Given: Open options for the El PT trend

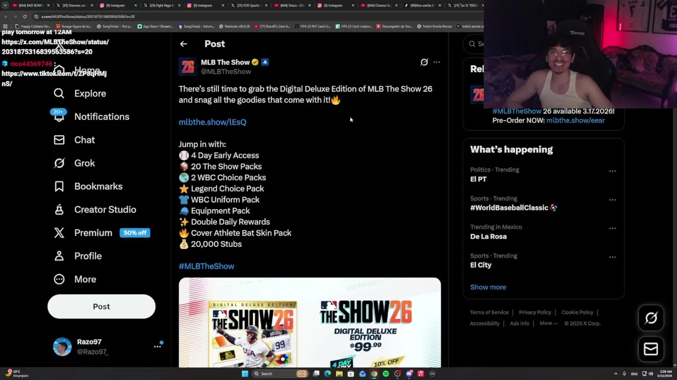Looking at the screenshot, I should click(612, 171).
